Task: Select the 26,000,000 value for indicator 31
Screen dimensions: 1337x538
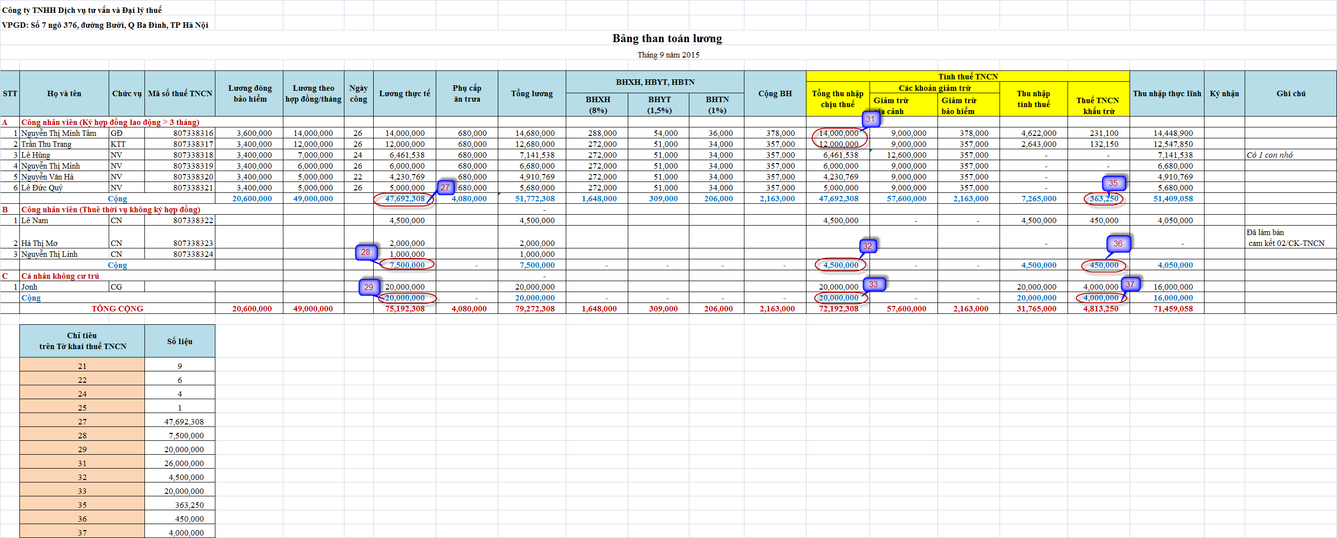Action: coord(184,463)
